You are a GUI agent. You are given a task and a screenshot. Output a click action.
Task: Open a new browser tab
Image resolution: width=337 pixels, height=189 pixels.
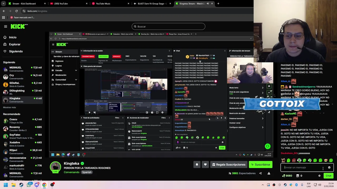218,4
